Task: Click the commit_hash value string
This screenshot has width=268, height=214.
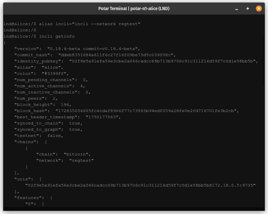Action: pyautogui.click(x=117, y=55)
